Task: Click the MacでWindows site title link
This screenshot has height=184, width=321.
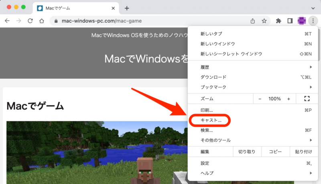Action: click(x=146, y=59)
